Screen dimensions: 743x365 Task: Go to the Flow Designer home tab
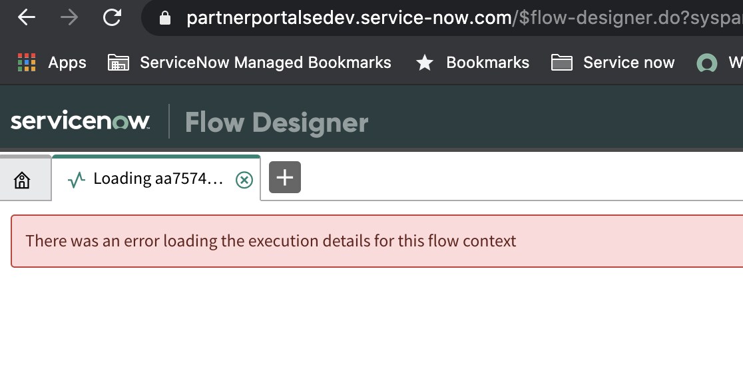(x=23, y=180)
